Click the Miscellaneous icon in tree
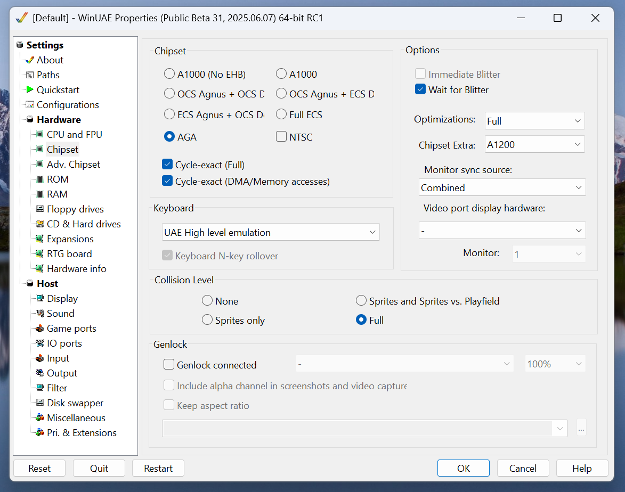 (x=40, y=417)
